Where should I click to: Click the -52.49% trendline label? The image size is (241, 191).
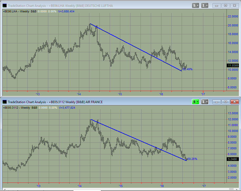[187, 69]
